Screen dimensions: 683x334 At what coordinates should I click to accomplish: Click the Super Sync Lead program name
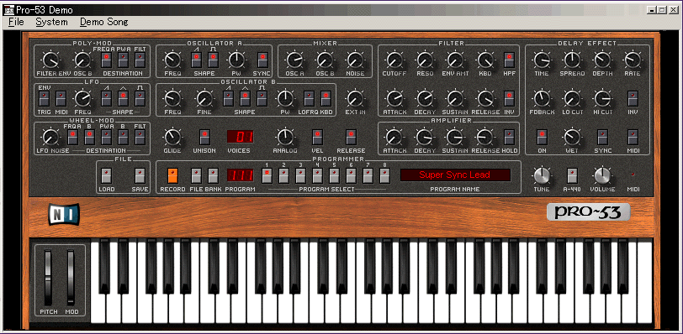pos(455,175)
